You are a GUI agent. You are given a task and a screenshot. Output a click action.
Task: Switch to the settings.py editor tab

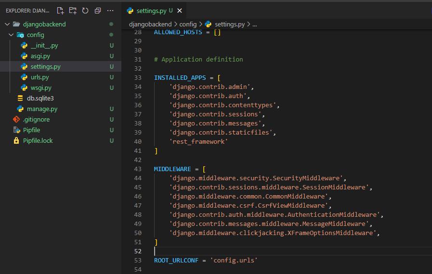point(151,11)
